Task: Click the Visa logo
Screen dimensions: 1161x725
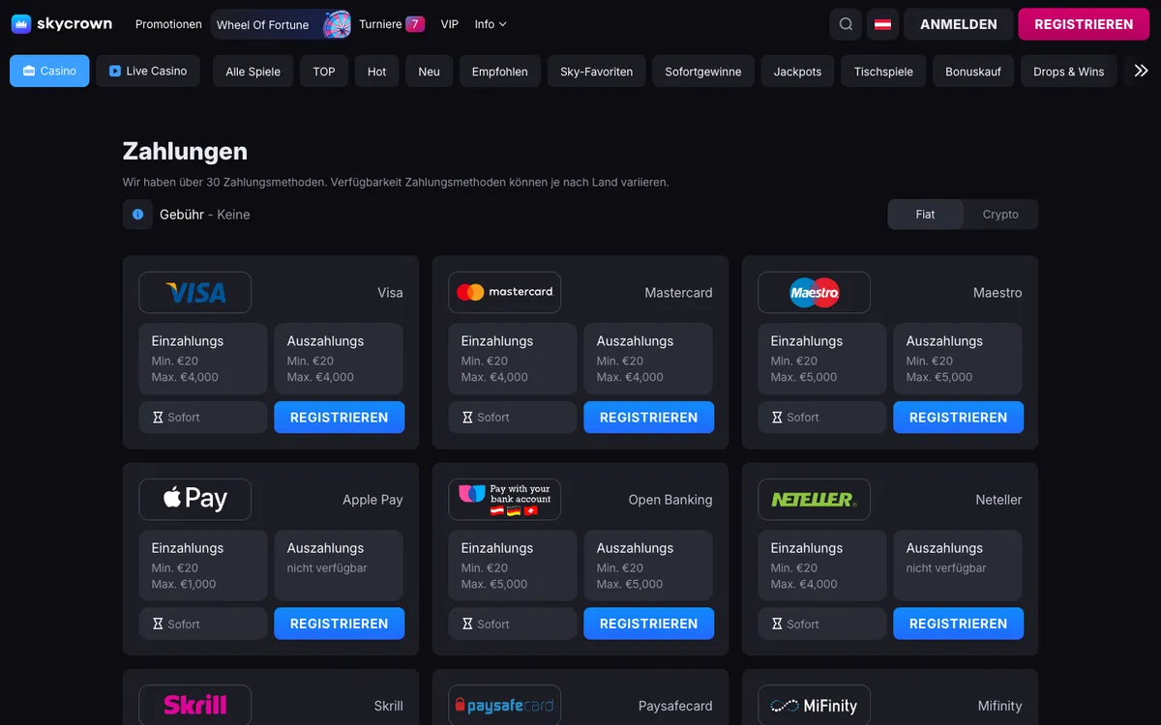Action: click(195, 293)
